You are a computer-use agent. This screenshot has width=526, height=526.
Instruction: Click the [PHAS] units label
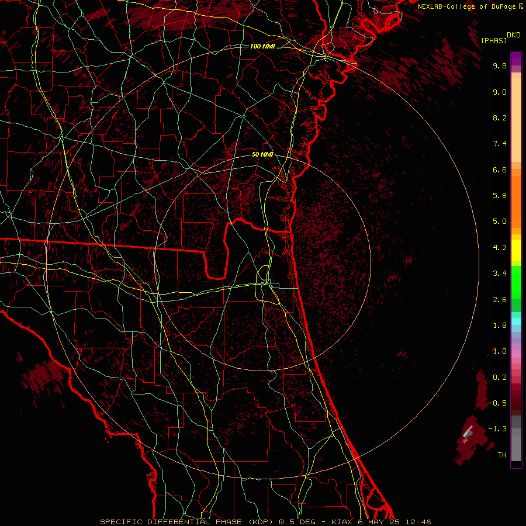(x=494, y=40)
